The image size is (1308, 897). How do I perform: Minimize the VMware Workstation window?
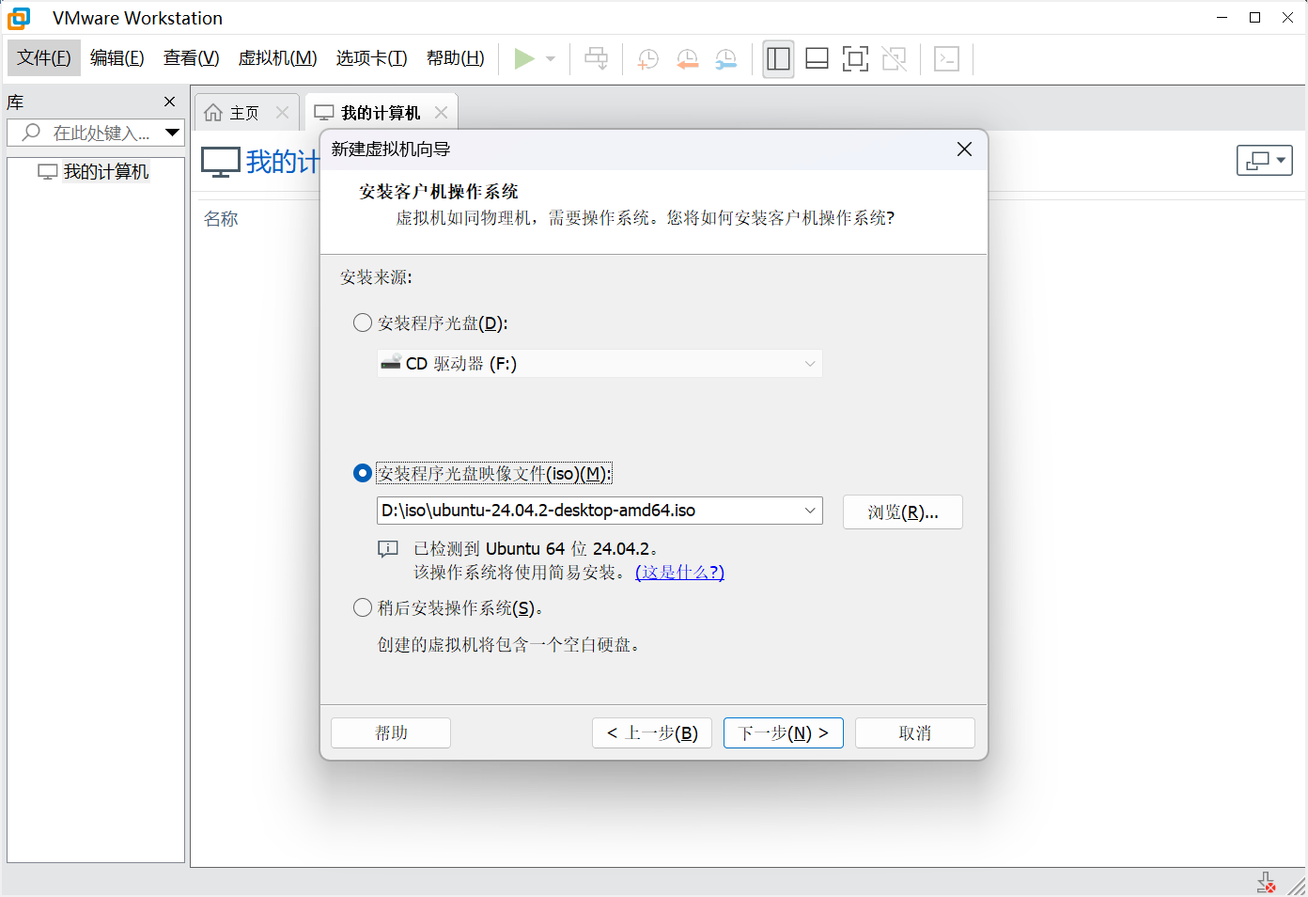click(x=1222, y=18)
